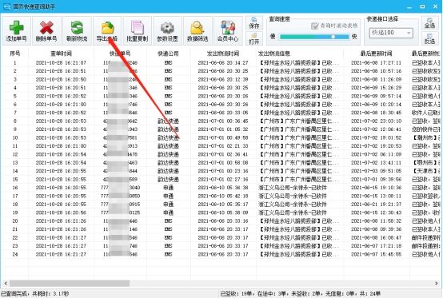Click the 已签收: 19单 status entry
This screenshot has width=443, height=298.
pos(237,294)
